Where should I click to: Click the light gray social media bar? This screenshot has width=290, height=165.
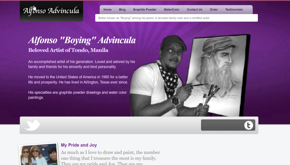(139, 125)
